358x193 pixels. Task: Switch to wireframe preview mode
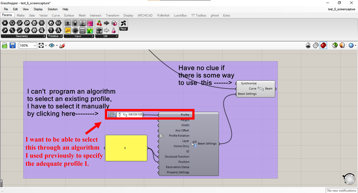click(x=315, y=45)
